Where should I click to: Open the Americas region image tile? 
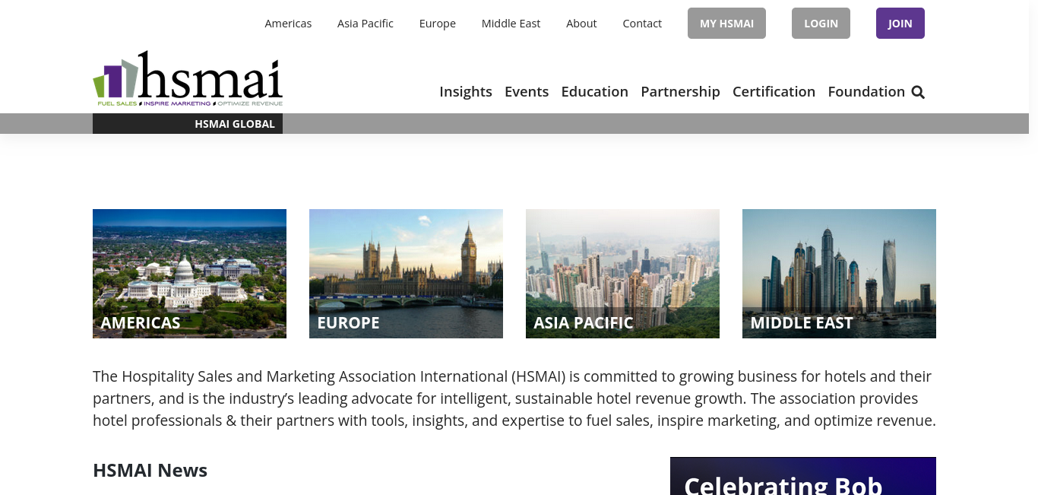pyautogui.click(x=189, y=274)
